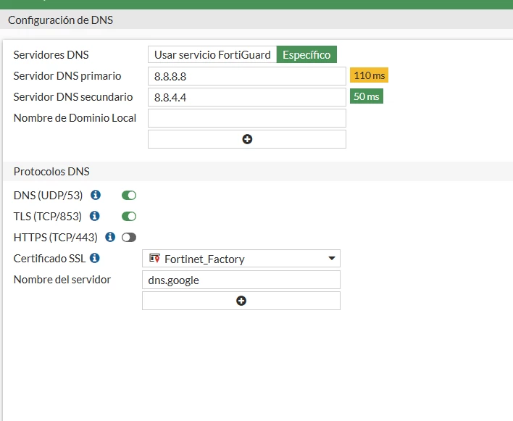Click the Nombre del servidor field

241,280
